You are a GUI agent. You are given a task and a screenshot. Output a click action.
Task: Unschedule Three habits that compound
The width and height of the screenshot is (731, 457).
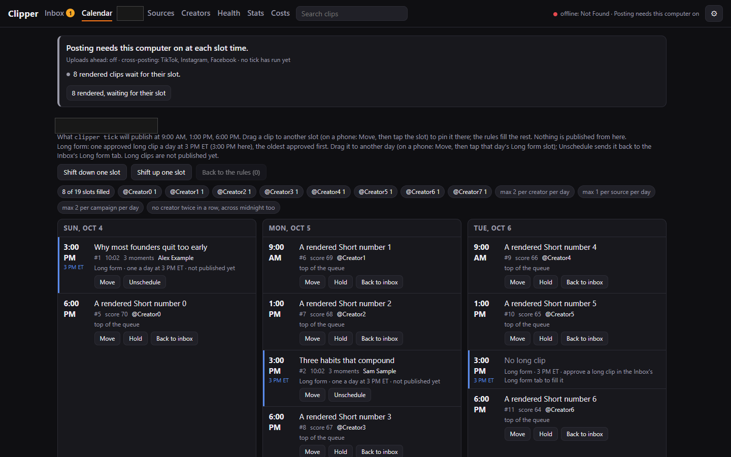350,395
